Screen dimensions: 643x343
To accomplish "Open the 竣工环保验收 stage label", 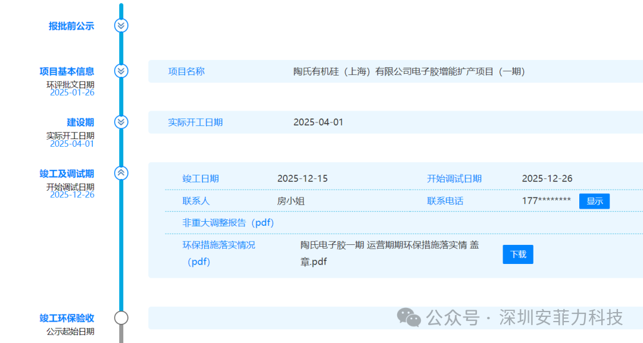I will pyautogui.click(x=67, y=318).
